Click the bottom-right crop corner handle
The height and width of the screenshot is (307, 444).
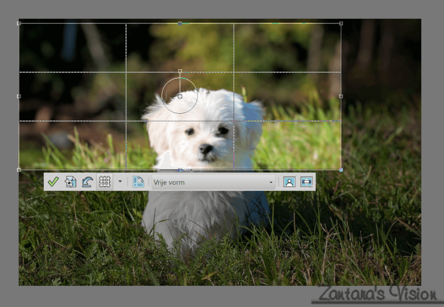click(341, 170)
